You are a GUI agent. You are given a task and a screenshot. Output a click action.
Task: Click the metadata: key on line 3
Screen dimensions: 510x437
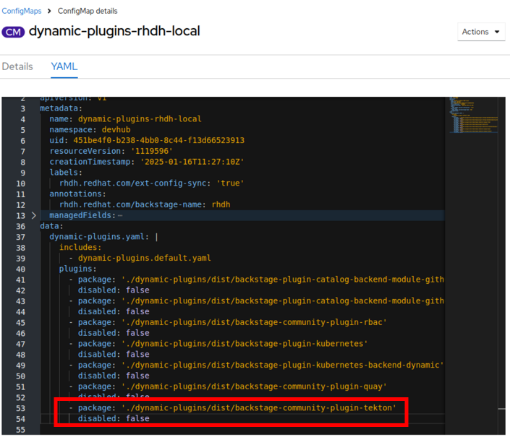pos(61,108)
